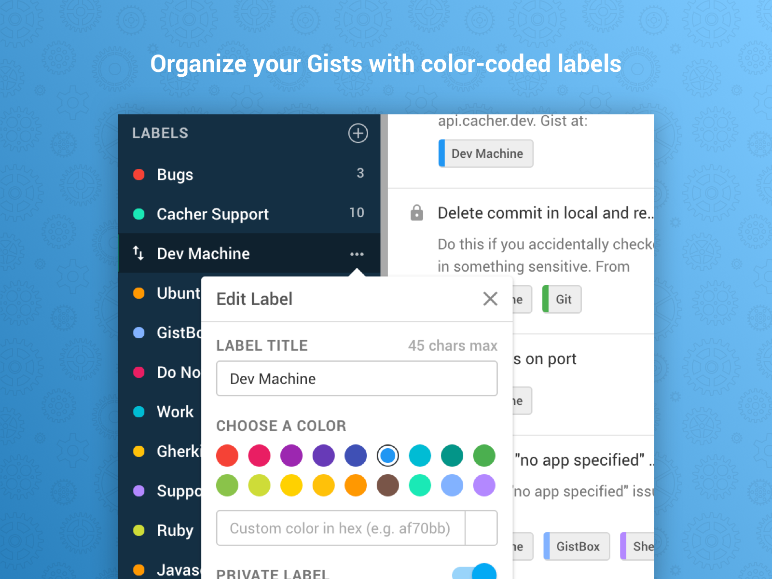The height and width of the screenshot is (579, 772).
Task: Choose the mint green color swatch
Action: pyautogui.click(x=420, y=485)
